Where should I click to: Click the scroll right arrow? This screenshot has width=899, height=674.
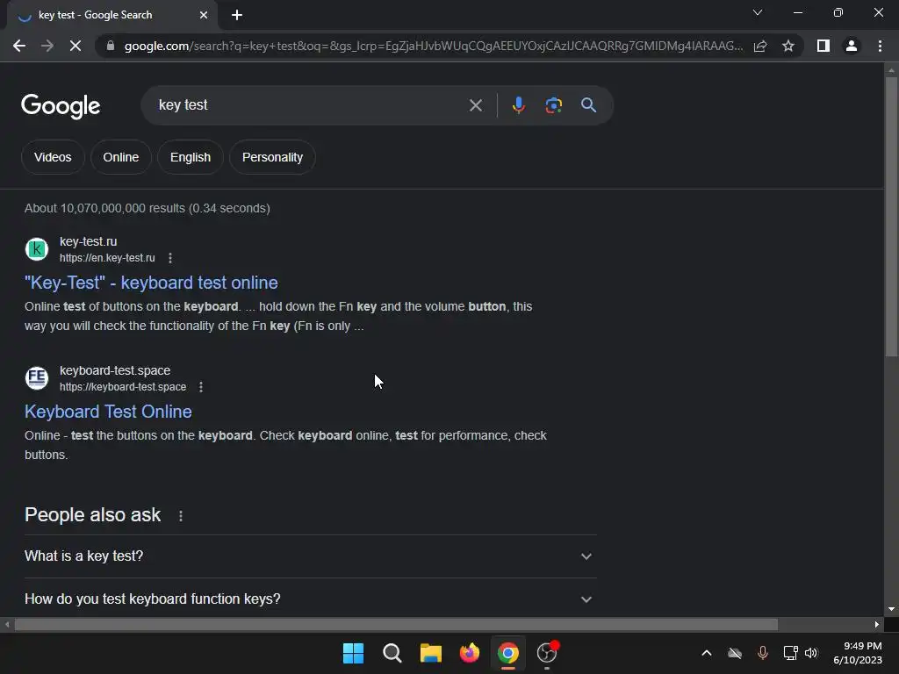[877, 624]
